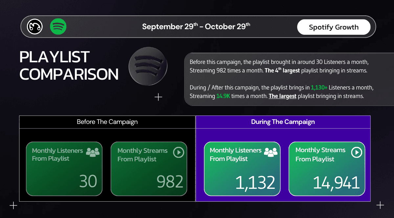Click the value 1,132 in During listeners card
The image size is (394, 218).
click(x=255, y=183)
